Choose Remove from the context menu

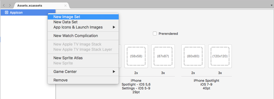click(x=83, y=80)
